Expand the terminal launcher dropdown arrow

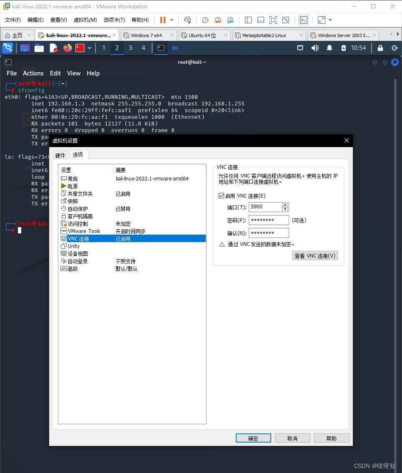click(90, 48)
